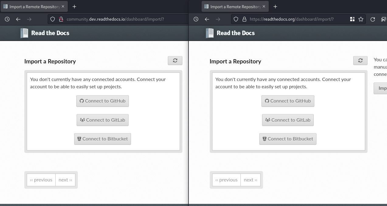This screenshot has width=387, height=206.
Task: Click shield tracking icon in left browser
Action: 53,19
